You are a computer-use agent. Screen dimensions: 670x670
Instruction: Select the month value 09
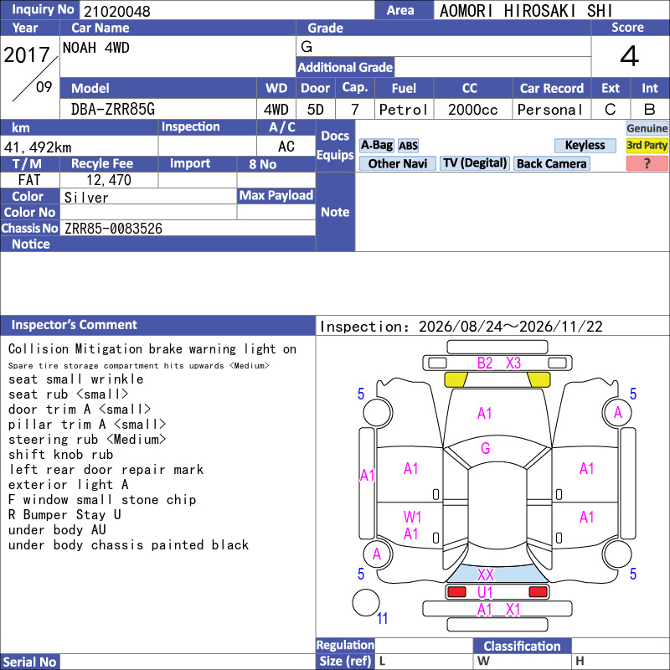tap(44, 87)
